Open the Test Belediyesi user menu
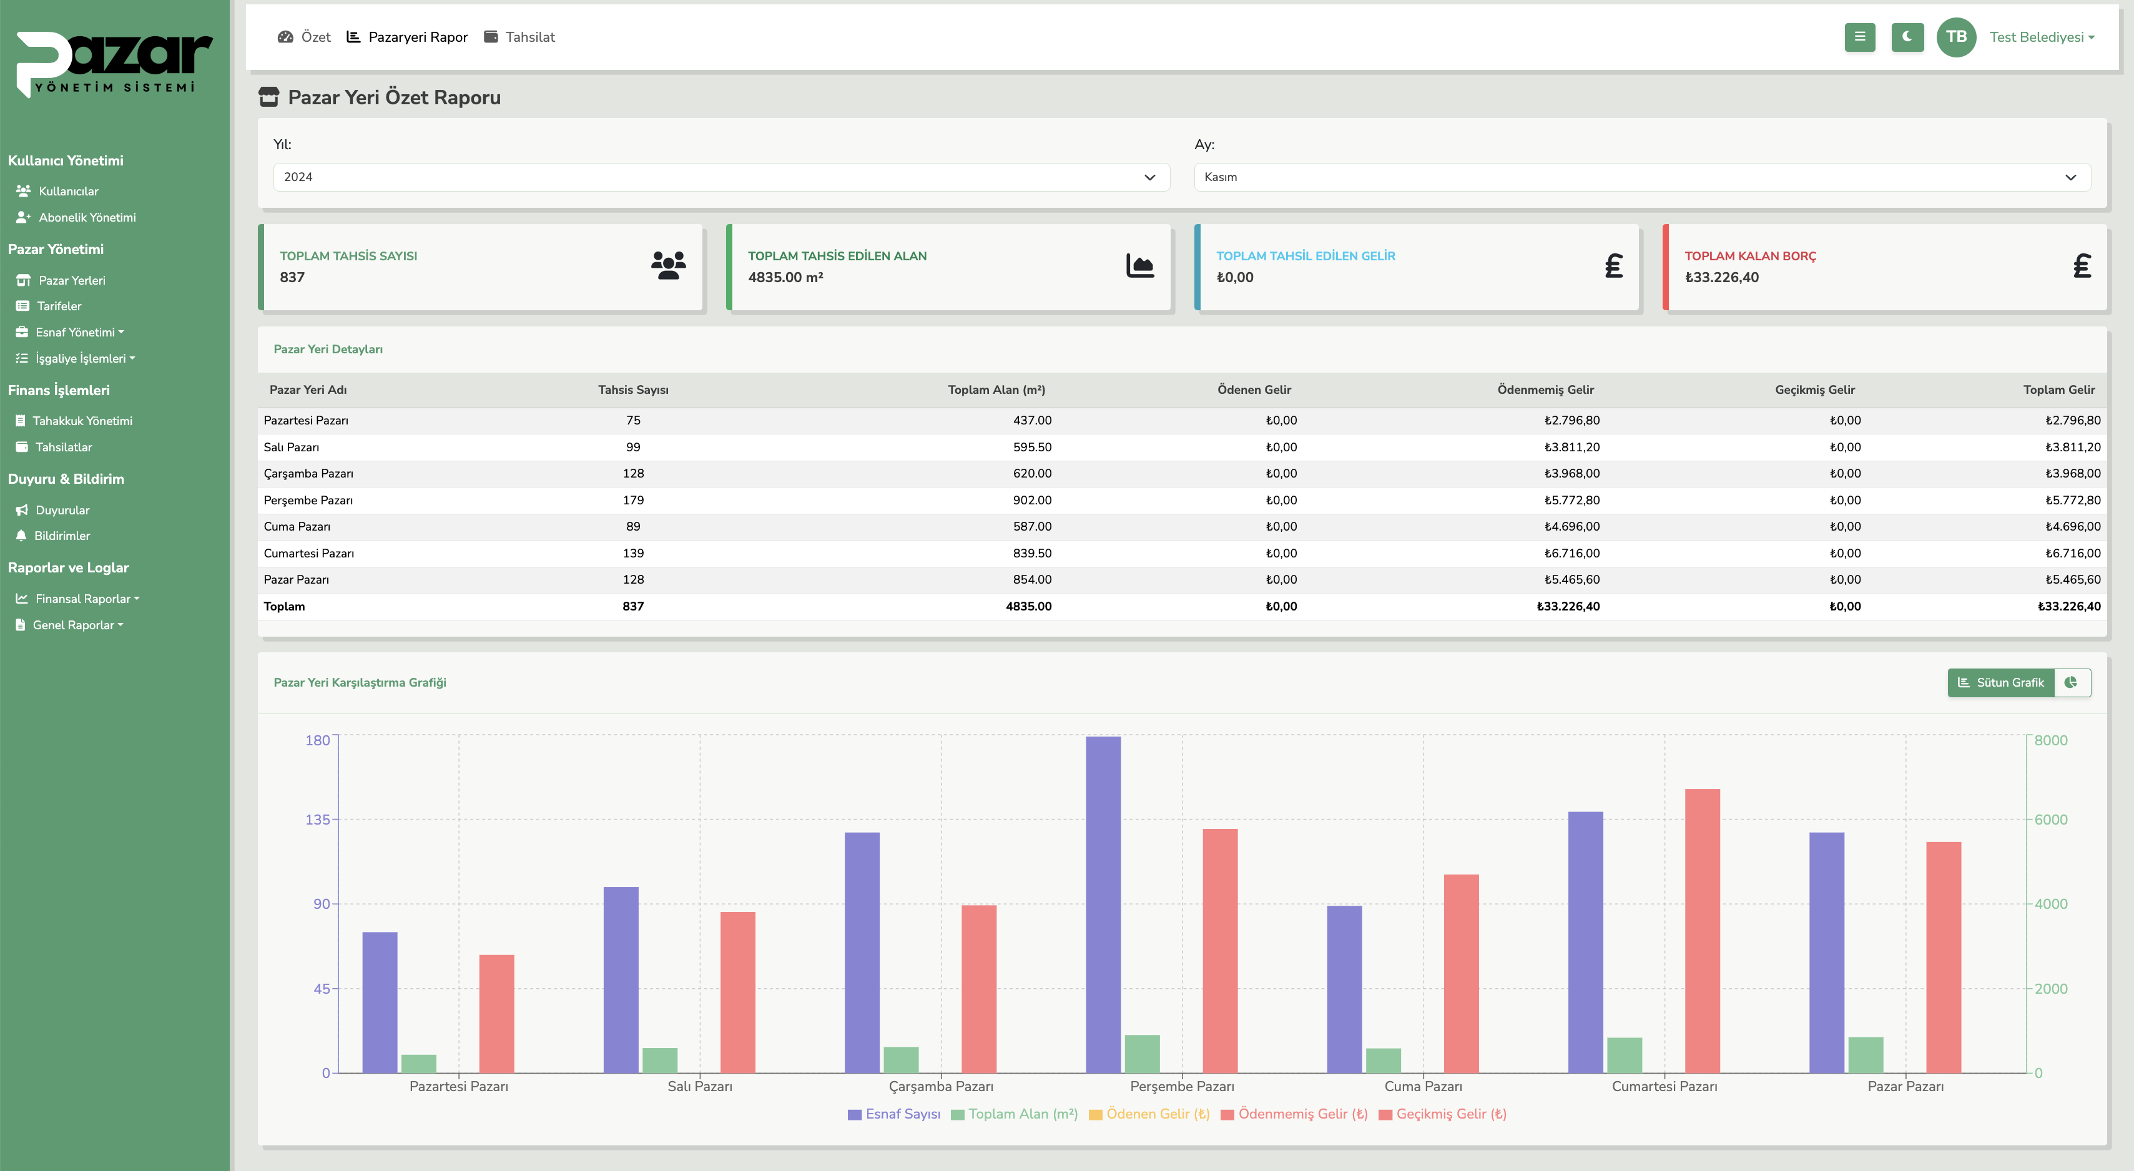Image resolution: width=2134 pixels, height=1171 pixels. (x=2042, y=37)
